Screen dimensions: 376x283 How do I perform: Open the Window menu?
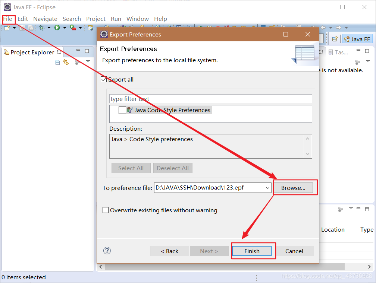coord(137,19)
